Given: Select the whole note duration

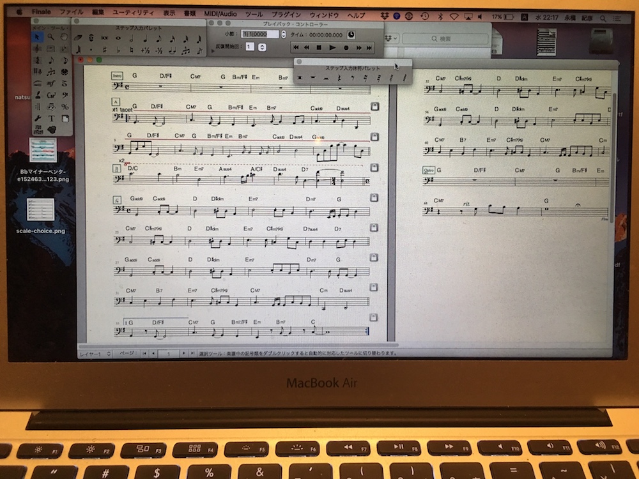Looking at the screenshot, I should (118, 38).
